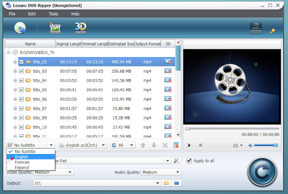Uncheck the title_05 checkbox
This screenshot has height=194, width=288.
pyautogui.click(x=22, y=90)
